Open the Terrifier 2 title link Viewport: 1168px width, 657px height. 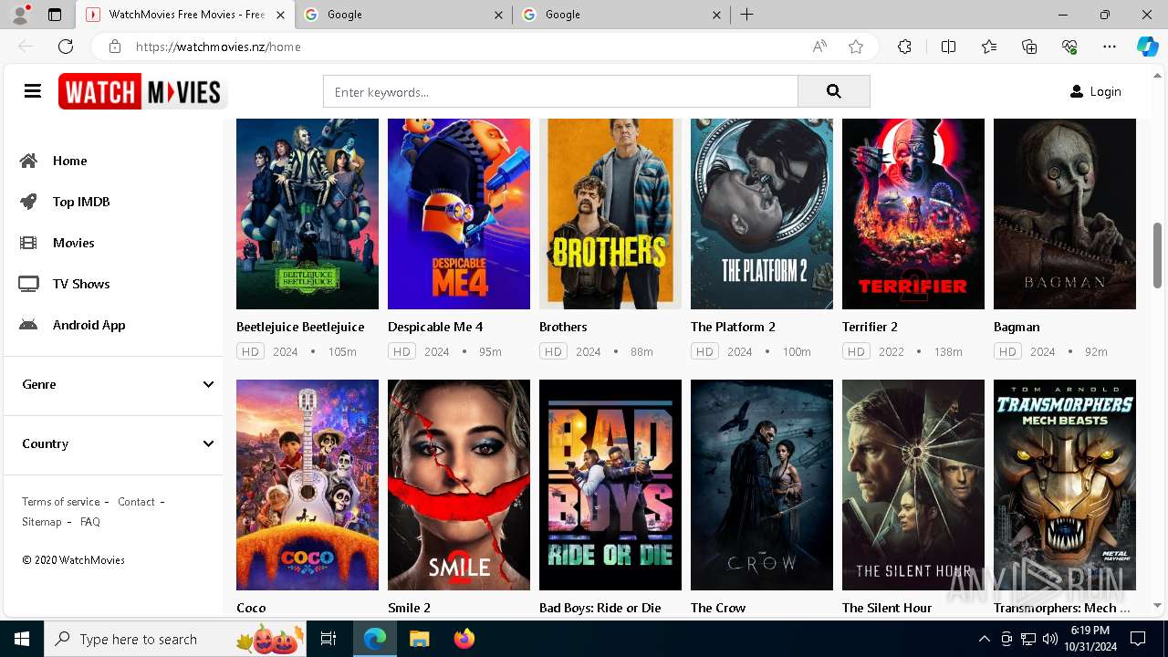[870, 327]
